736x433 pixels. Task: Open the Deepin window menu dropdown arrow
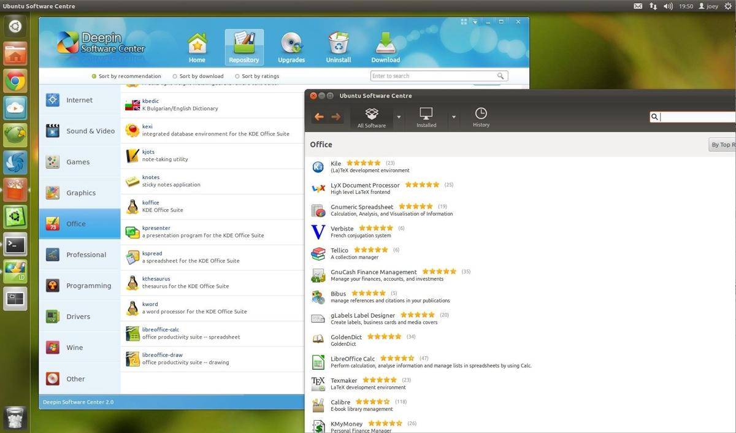point(475,22)
